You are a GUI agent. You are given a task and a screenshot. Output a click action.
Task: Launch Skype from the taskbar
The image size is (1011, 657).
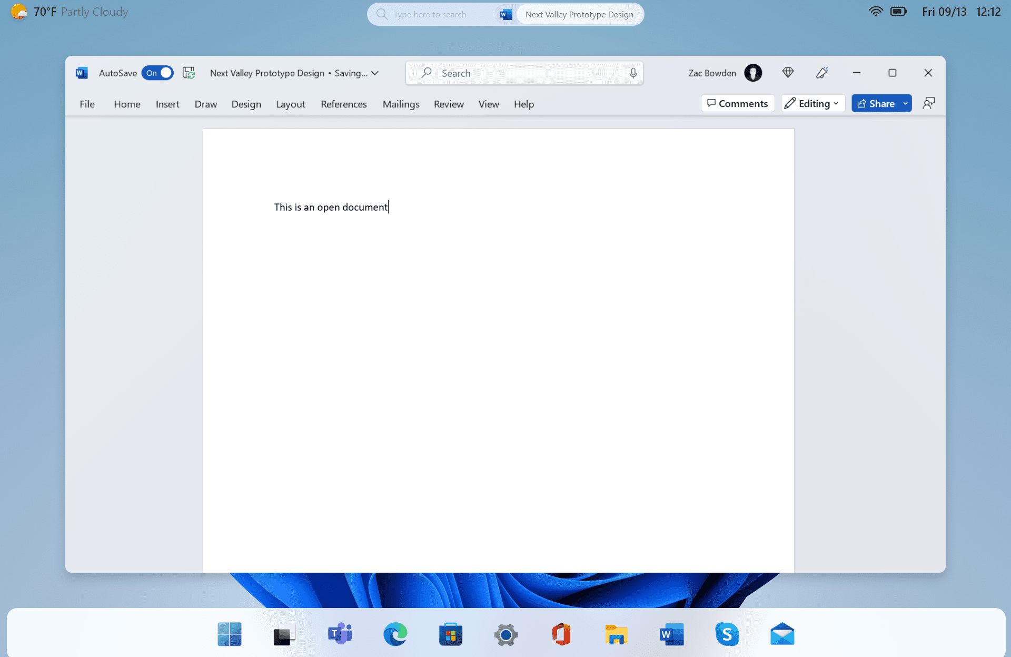point(727,634)
